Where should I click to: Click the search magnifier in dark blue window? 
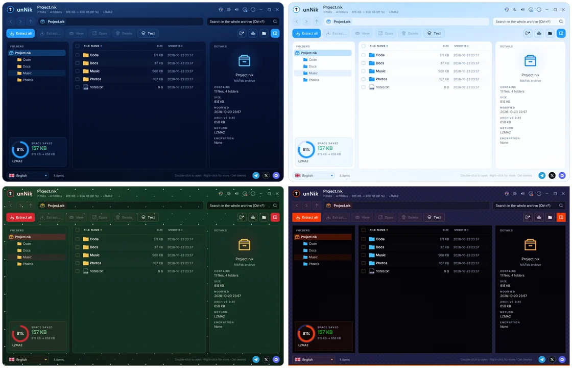[275, 21]
